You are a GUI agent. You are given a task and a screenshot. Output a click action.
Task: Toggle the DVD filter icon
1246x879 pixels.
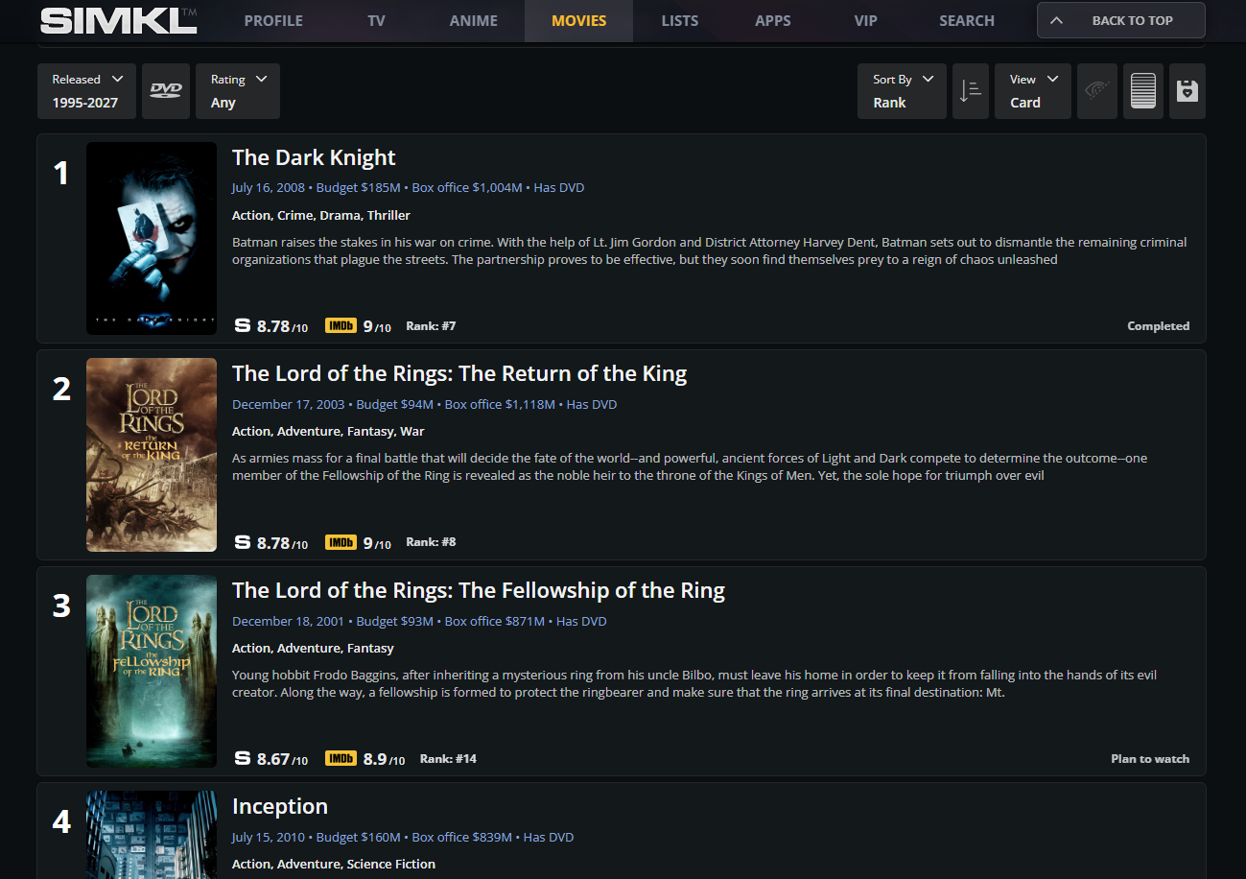click(166, 91)
